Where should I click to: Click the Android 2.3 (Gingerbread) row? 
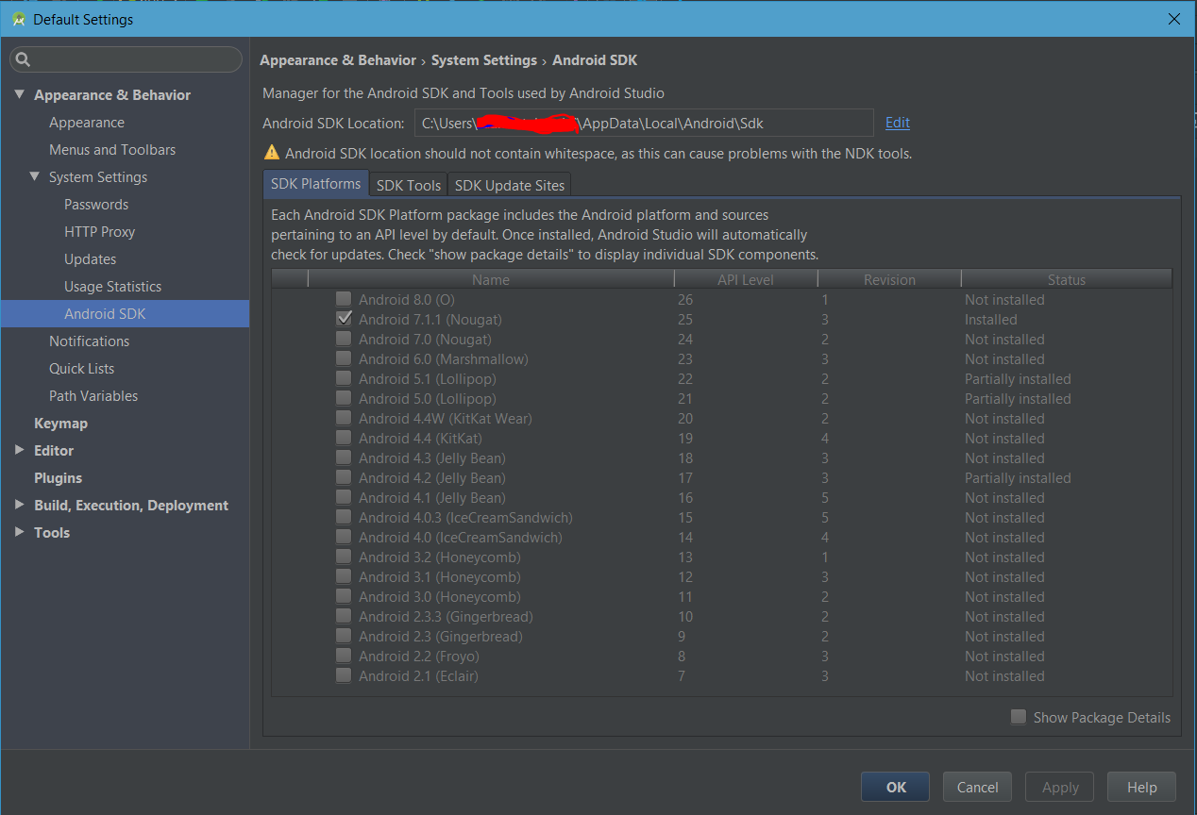coord(722,636)
